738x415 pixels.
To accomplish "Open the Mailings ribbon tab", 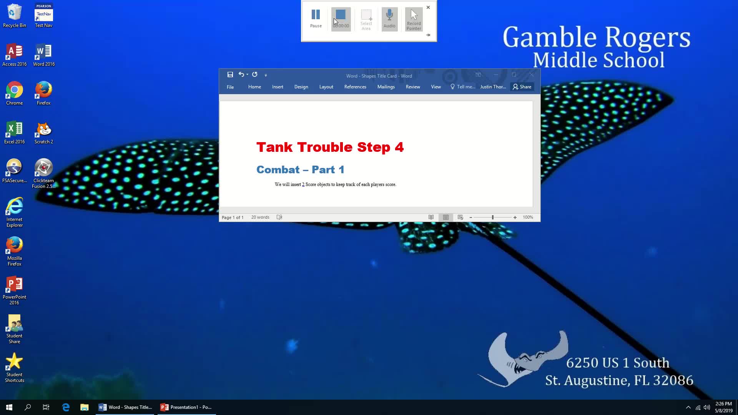I will click(x=386, y=86).
